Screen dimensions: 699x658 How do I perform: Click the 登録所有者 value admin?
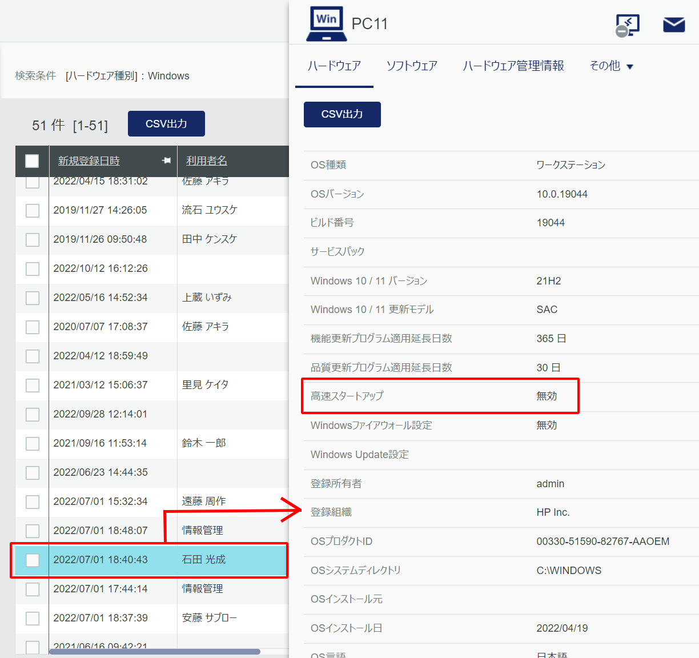tap(550, 484)
